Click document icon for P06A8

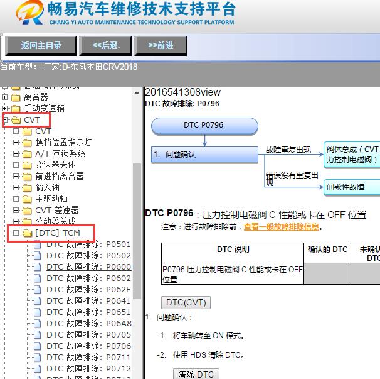38,323
